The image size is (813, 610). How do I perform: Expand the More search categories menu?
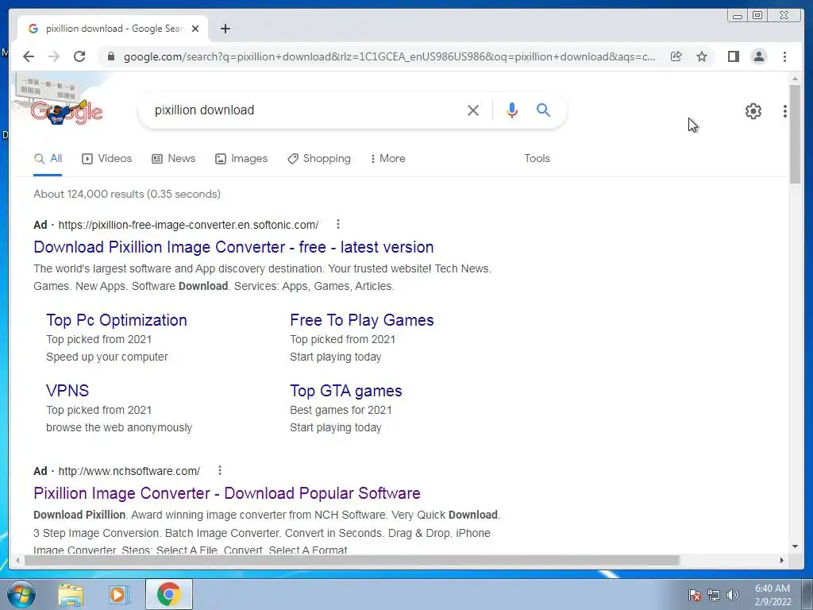387,159
